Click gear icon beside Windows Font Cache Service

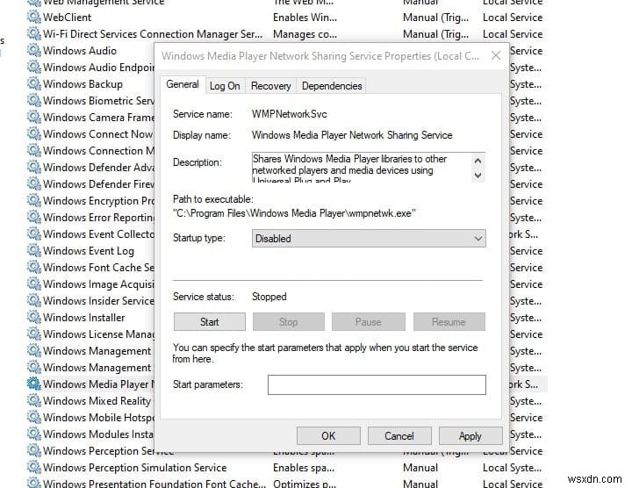pyautogui.click(x=34, y=267)
